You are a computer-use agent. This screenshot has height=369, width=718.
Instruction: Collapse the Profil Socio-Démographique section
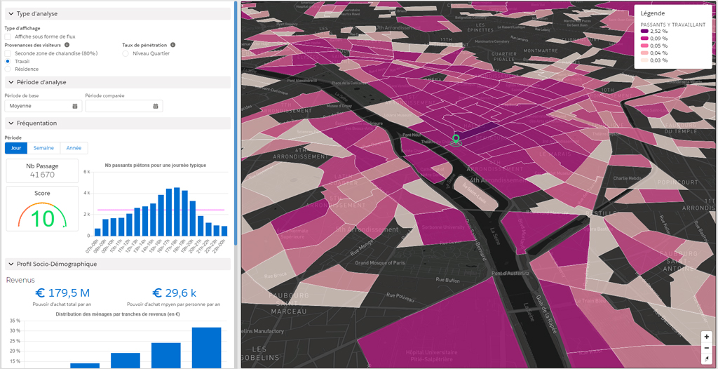(x=117, y=264)
